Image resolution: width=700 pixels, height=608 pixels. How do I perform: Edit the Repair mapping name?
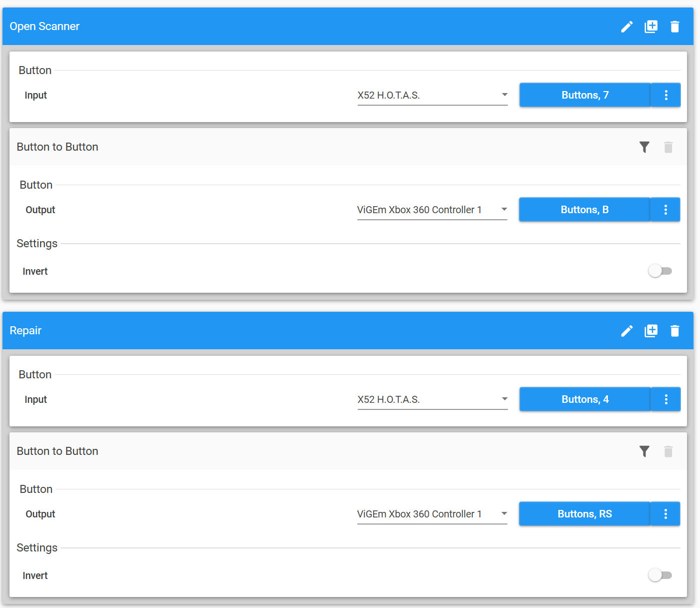pos(626,331)
